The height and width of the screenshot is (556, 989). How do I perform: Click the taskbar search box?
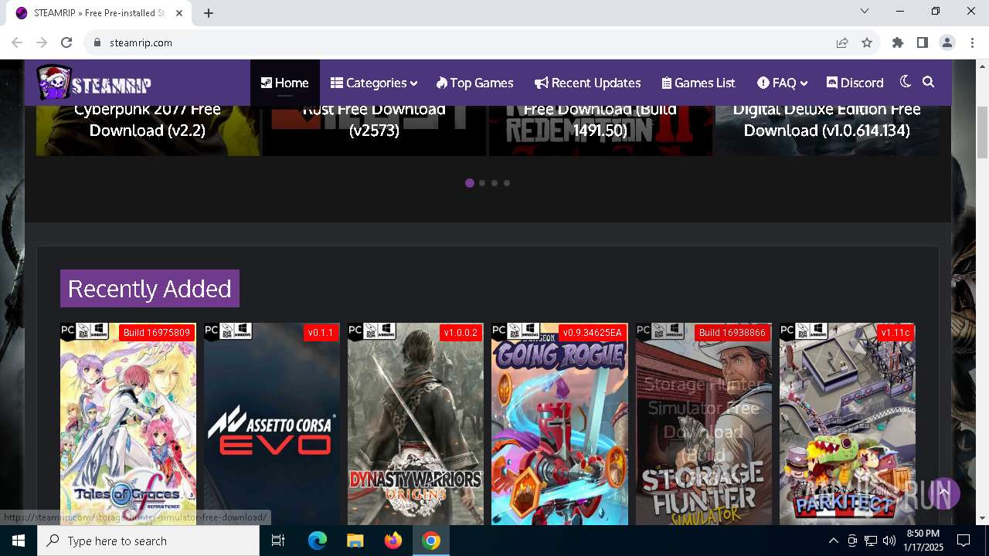click(148, 541)
